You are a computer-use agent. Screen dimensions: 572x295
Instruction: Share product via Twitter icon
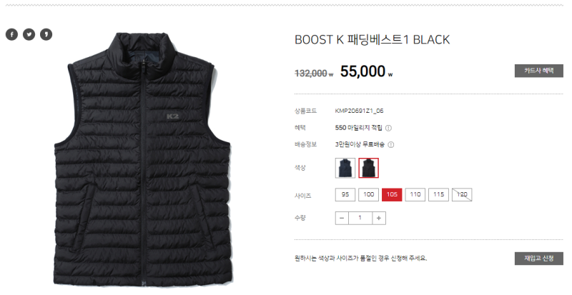(x=29, y=34)
